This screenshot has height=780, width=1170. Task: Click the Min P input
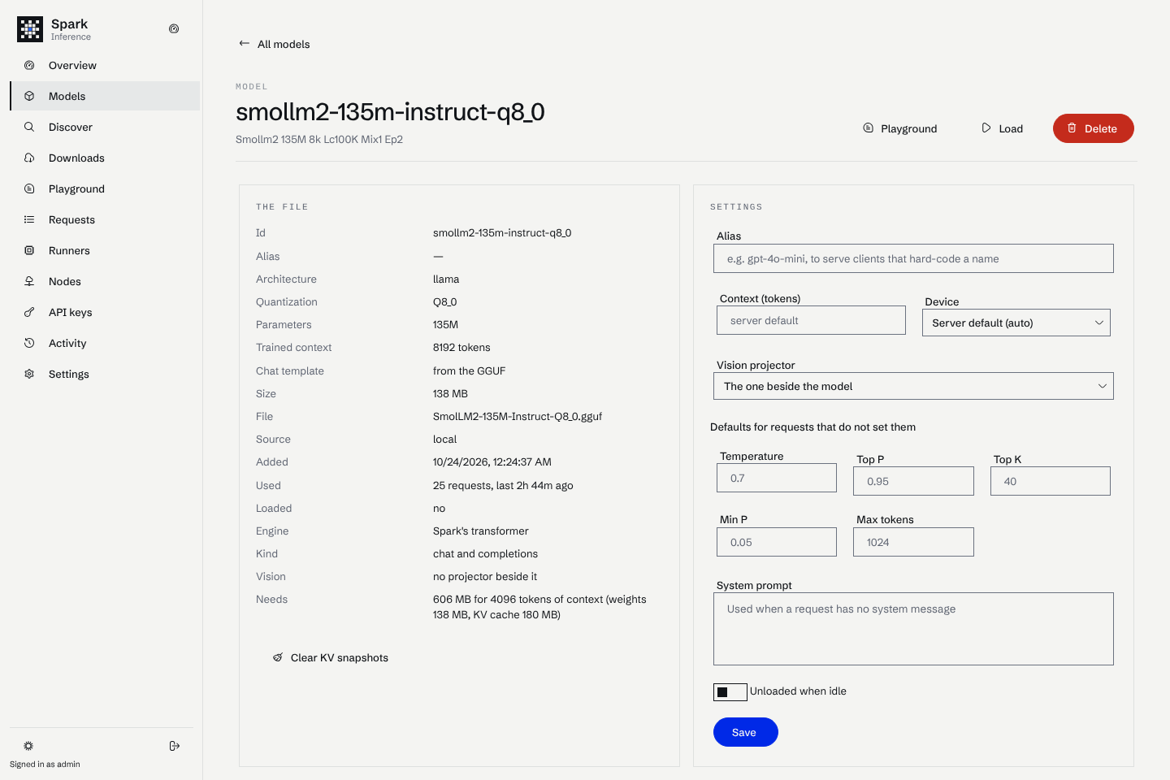point(777,542)
